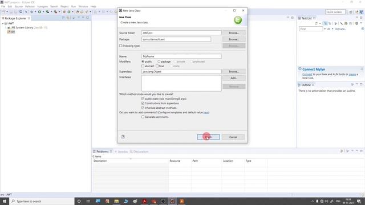Open the Run toolbar dropdown arrow
The image size is (365, 205).
point(43,12)
